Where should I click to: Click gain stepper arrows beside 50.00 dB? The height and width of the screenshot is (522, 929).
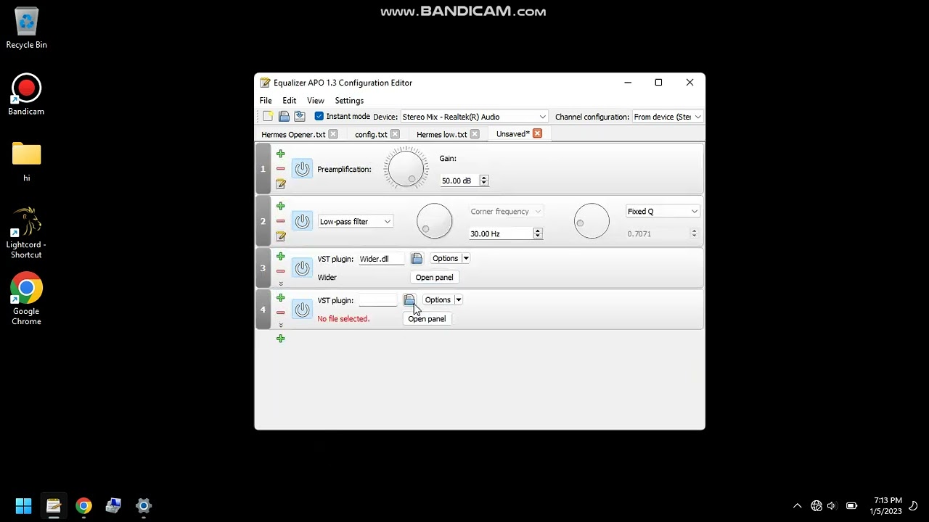click(483, 181)
